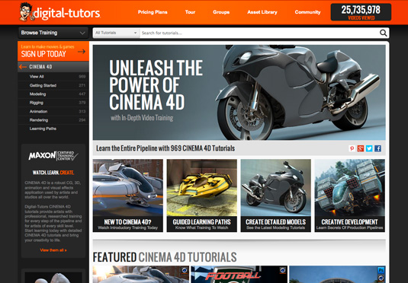The height and width of the screenshot is (283, 408).
Task: Open the Guided Learning Paths tile
Action: click(x=201, y=196)
